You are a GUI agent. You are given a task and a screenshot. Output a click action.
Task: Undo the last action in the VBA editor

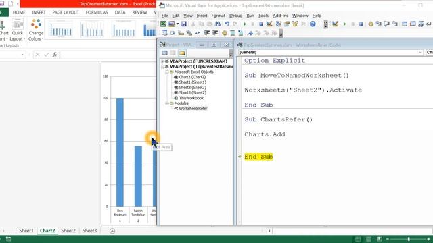click(x=227, y=24)
